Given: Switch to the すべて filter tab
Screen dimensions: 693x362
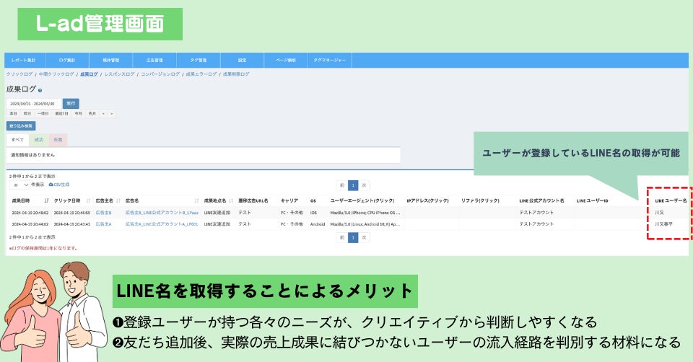Looking at the screenshot, I should coord(17,139).
